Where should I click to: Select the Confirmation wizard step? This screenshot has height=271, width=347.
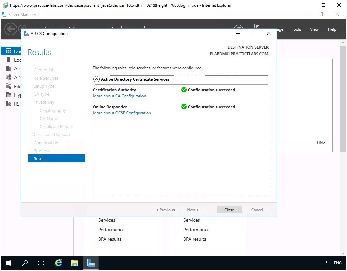[46, 143]
